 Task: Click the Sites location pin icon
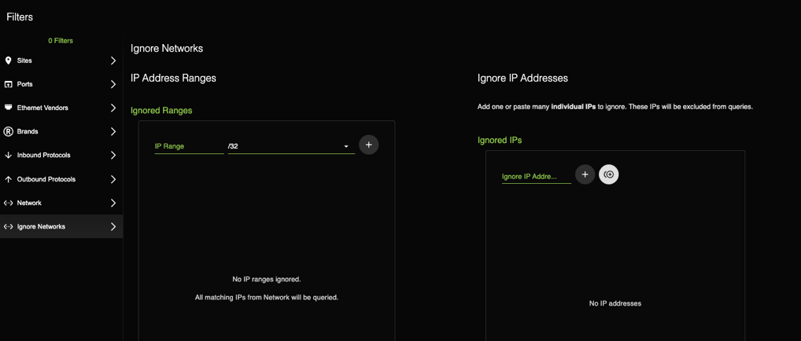point(8,60)
